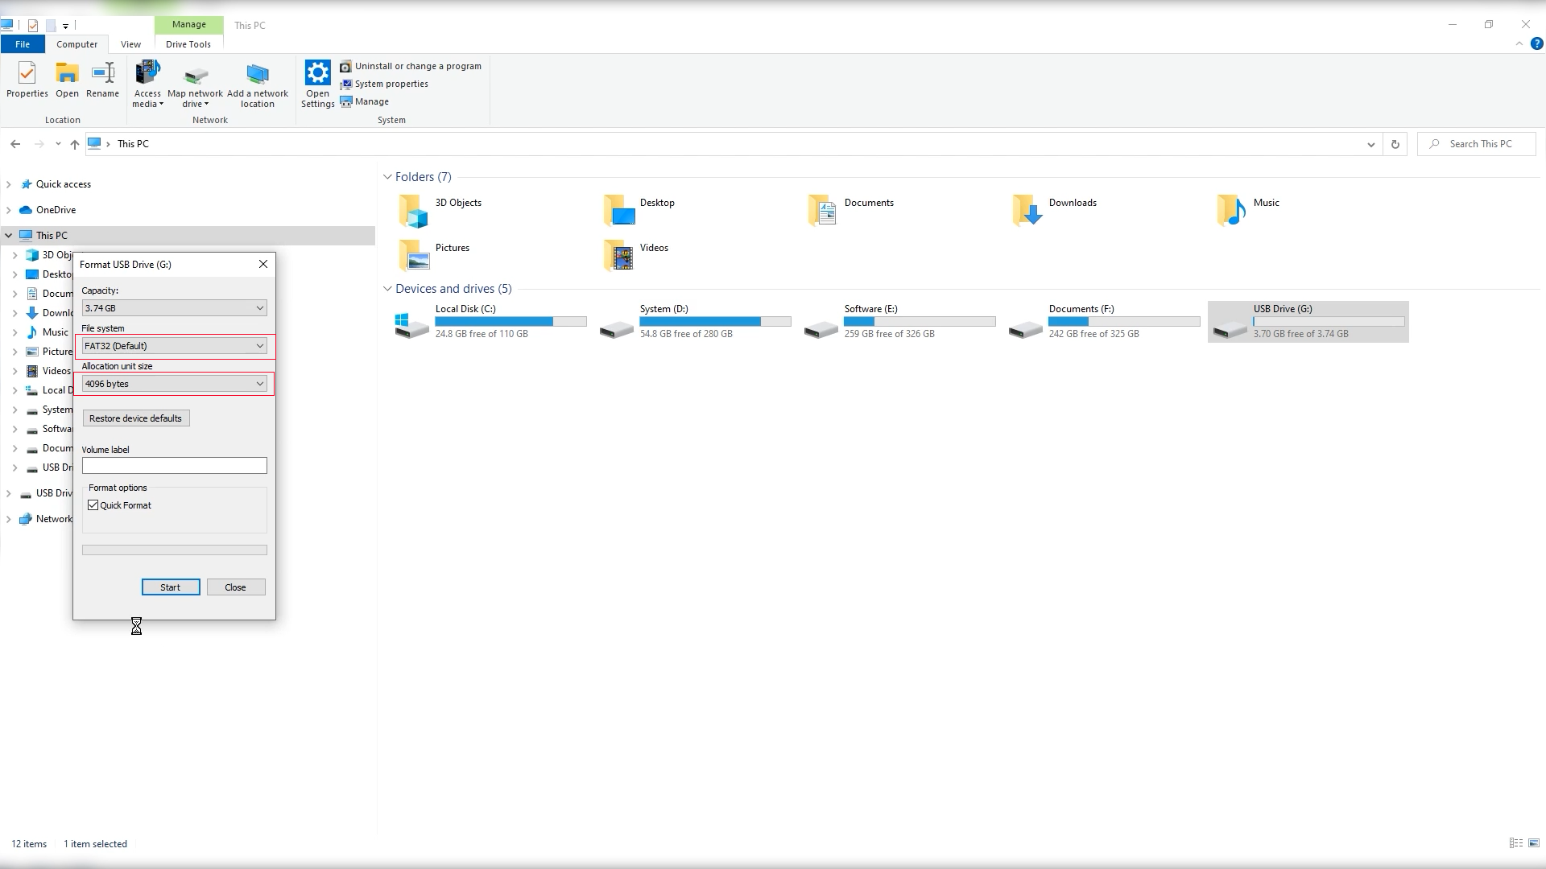Viewport: 1546px width, 869px height.
Task: Select the Software (E:) drive
Action: [x=900, y=321]
